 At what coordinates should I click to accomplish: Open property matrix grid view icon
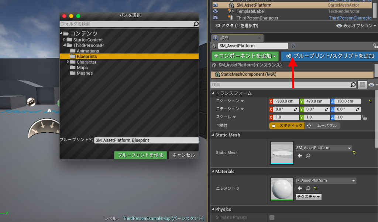[x=362, y=85]
